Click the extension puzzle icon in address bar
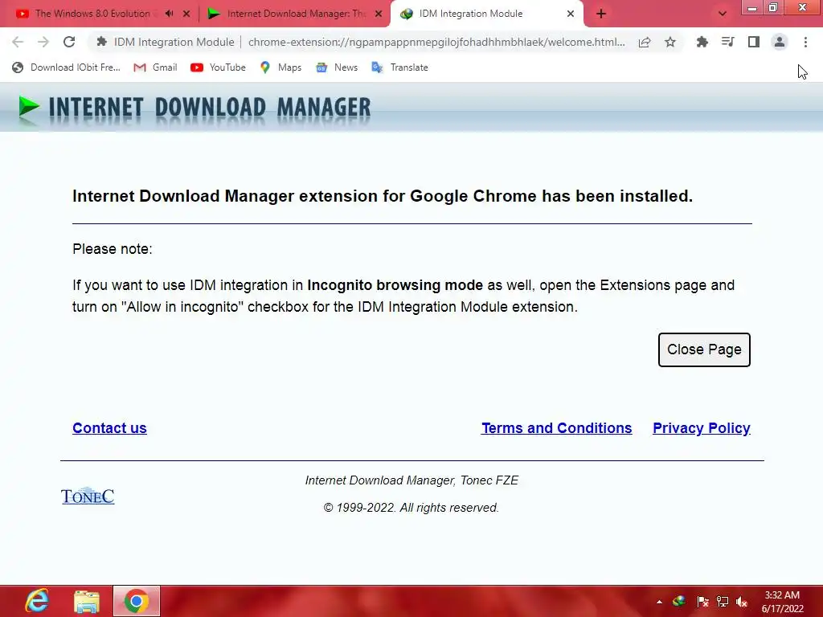The width and height of the screenshot is (823, 617). (x=102, y=42)
